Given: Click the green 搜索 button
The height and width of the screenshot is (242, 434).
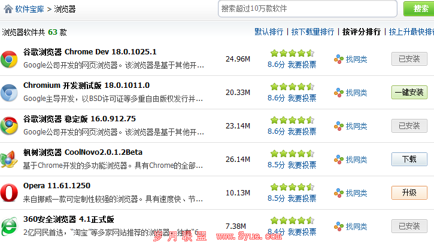Looking at the screenshot, I should (419, 8).
